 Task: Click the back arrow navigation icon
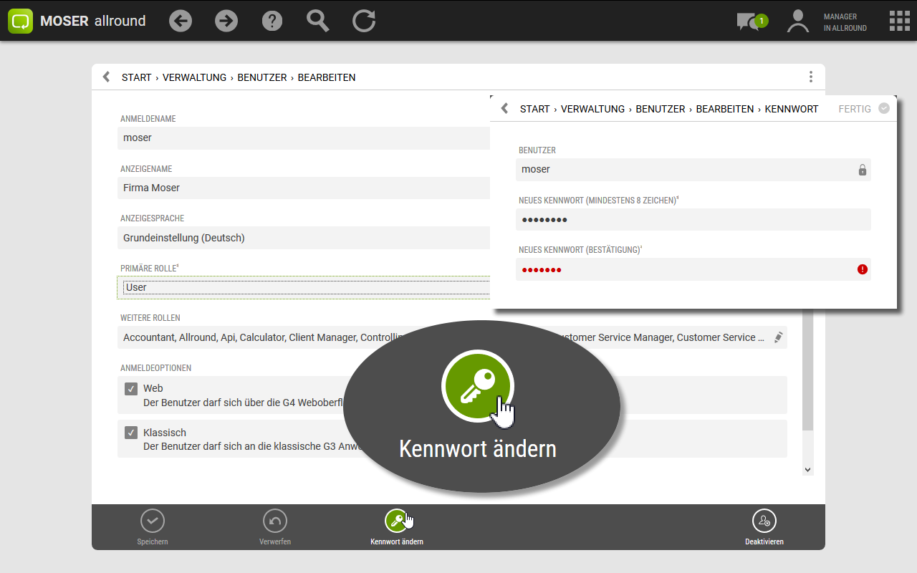(181, 21)
